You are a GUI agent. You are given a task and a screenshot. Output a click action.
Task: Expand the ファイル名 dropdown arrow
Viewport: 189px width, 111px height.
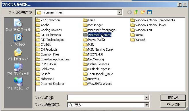(x=146, y=97)
